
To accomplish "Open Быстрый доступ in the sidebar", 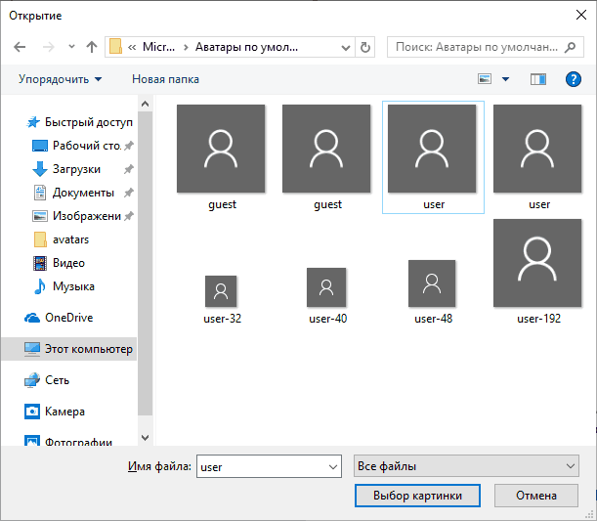I will tap(79, 122).
